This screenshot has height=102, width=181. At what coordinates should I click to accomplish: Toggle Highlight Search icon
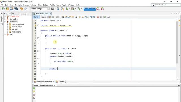(72, 17)
